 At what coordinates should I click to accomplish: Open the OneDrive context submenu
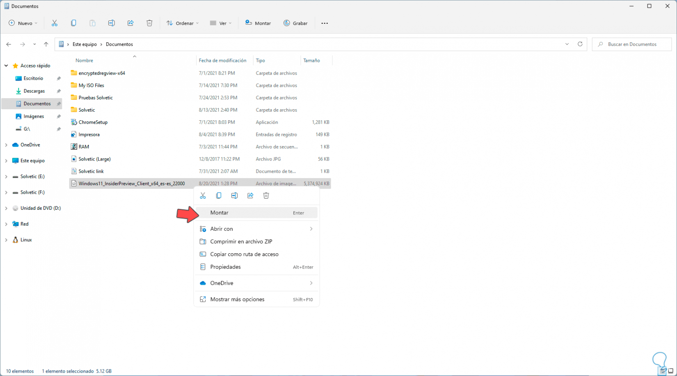(256, 283)
